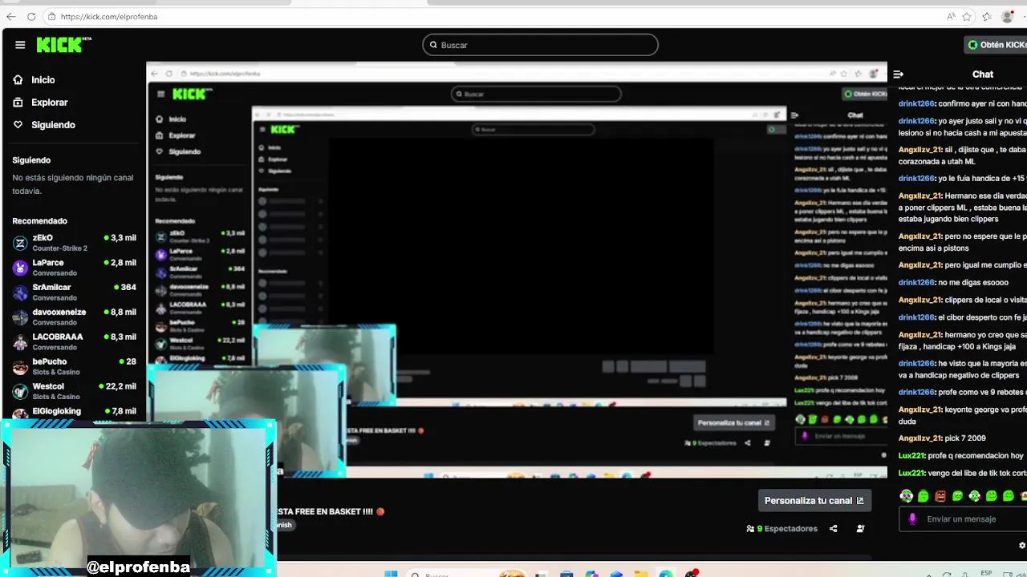
Task: Collapse the Chat panel arrow icon
Action: (899, 75)
